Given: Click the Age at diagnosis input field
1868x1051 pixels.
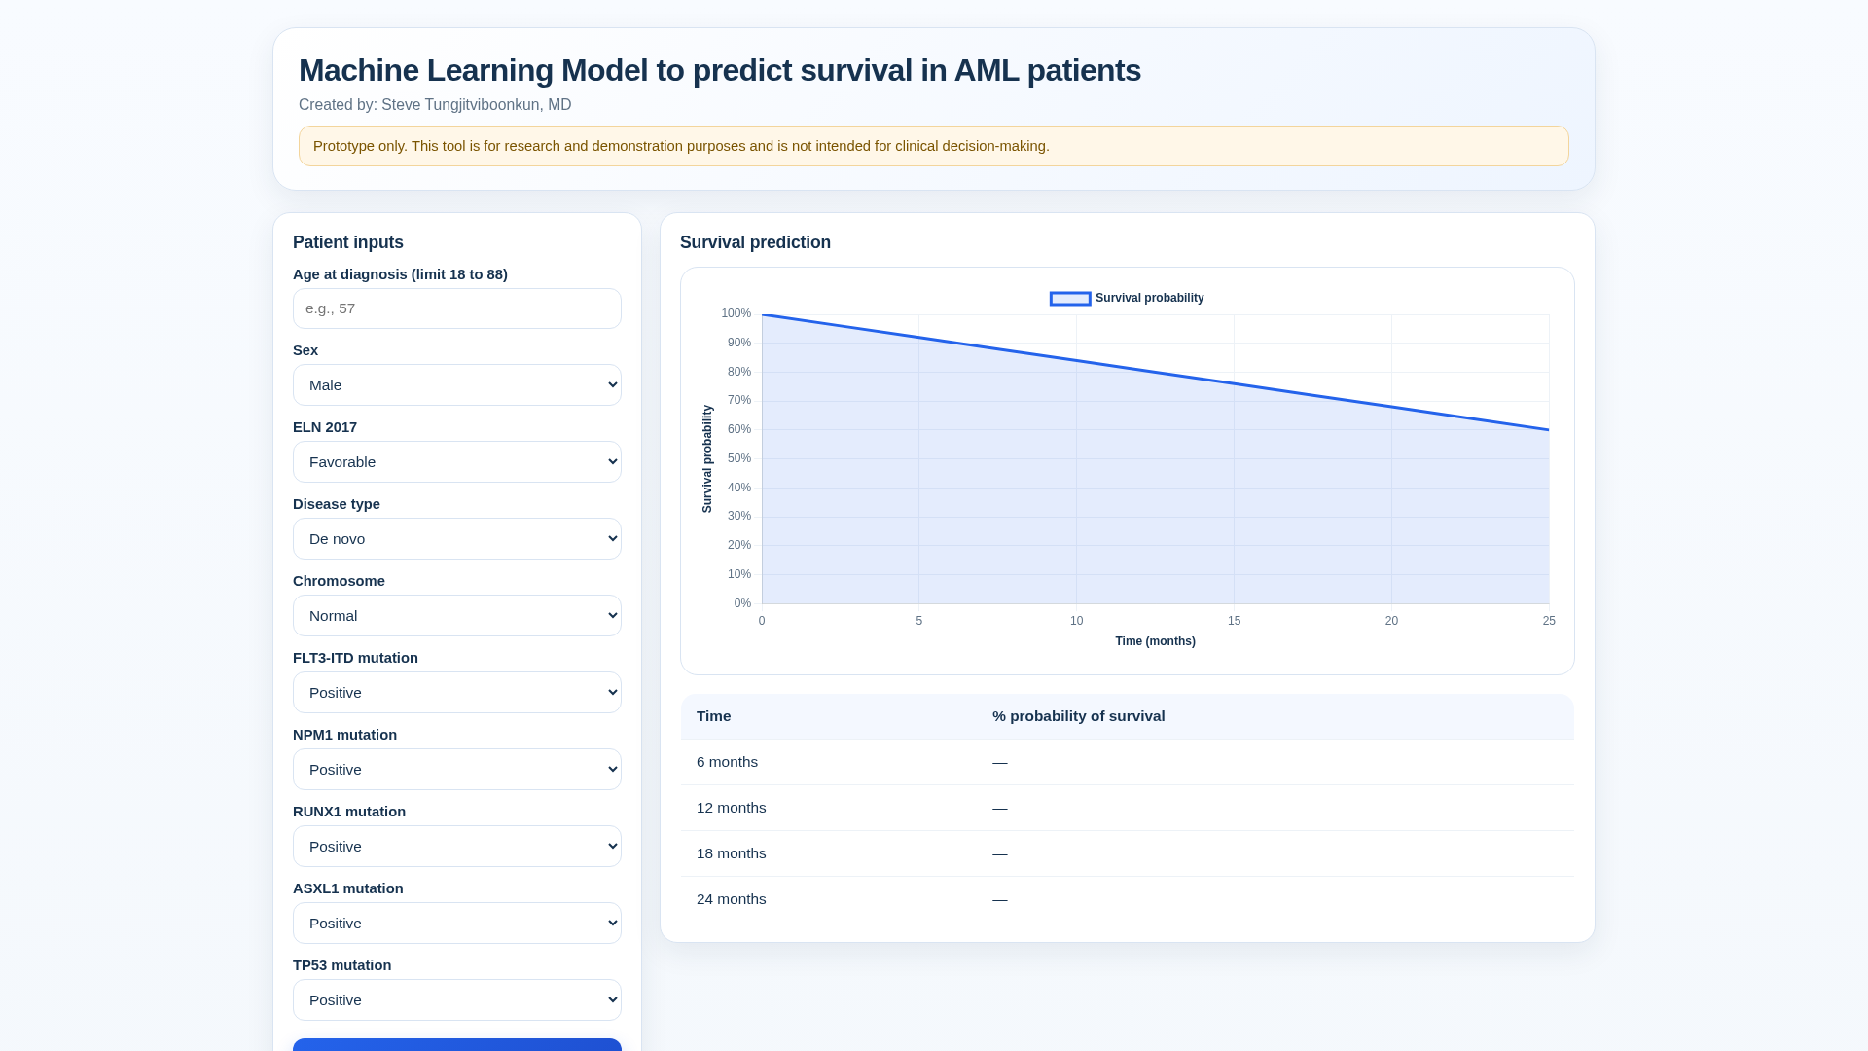Looking at the screenshot, I should click(x=457, y=308).
